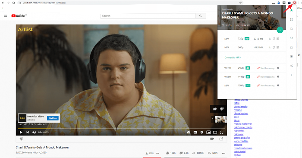Toggle the brightness icon below player

(x=22, y=139)
